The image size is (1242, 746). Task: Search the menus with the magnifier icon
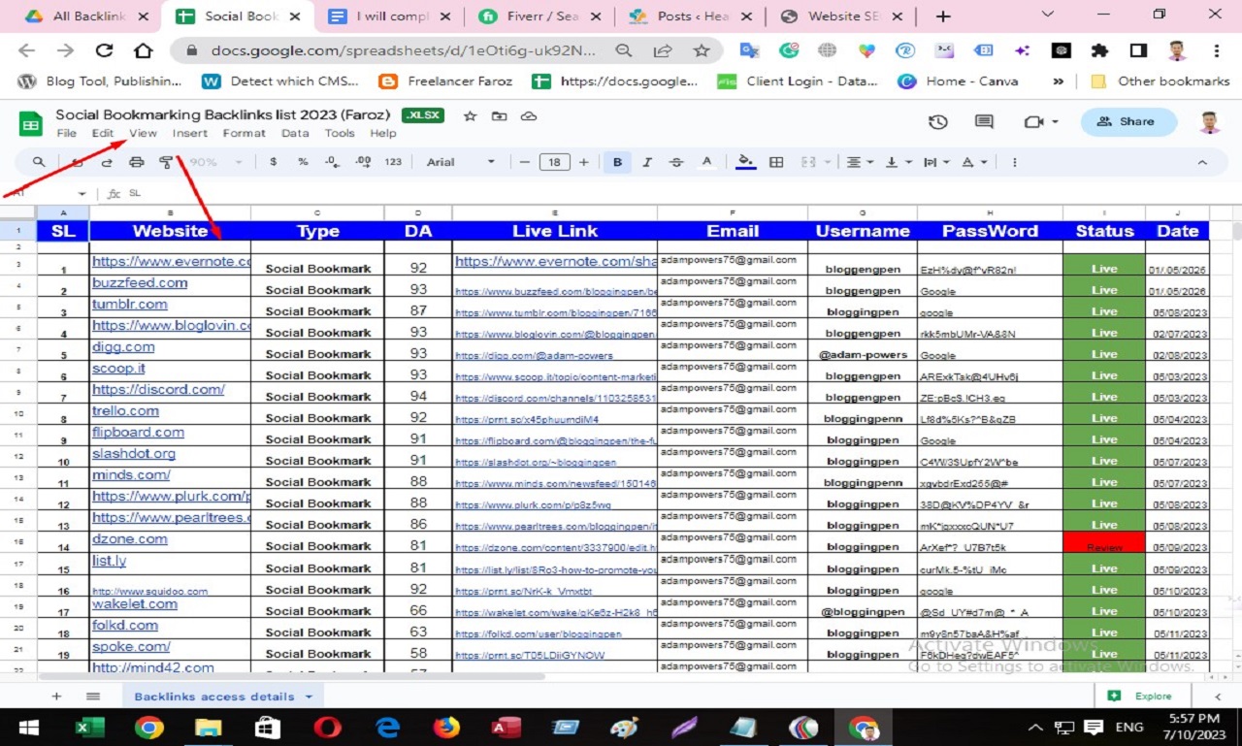pyautogui.click(x=39, y=162)
